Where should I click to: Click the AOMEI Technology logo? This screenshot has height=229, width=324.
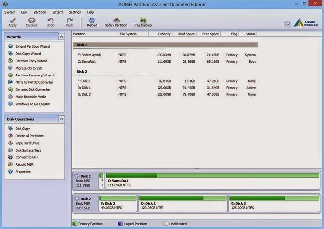(x=306, y=23)
